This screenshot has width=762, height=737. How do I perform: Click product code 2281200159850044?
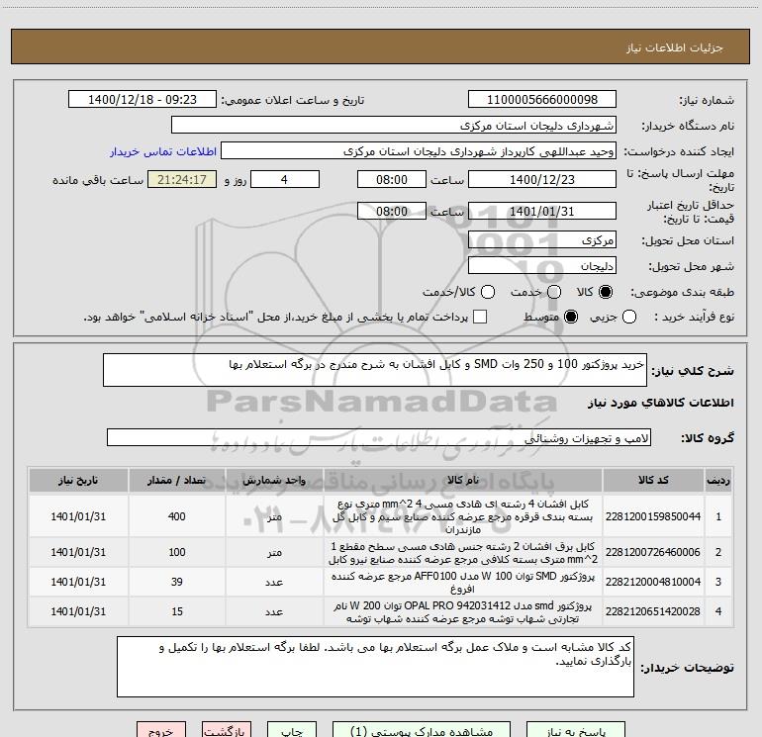click(x=653, y=516)
